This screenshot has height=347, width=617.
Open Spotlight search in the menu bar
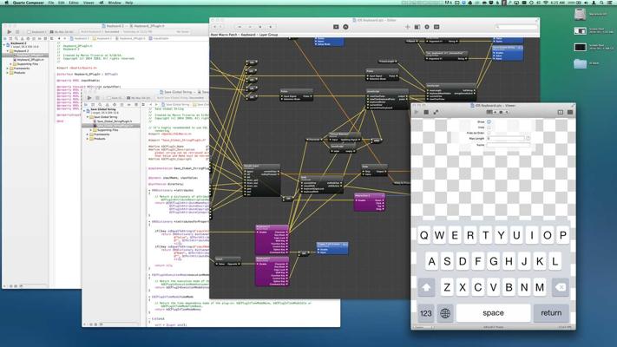pos(601,3)
